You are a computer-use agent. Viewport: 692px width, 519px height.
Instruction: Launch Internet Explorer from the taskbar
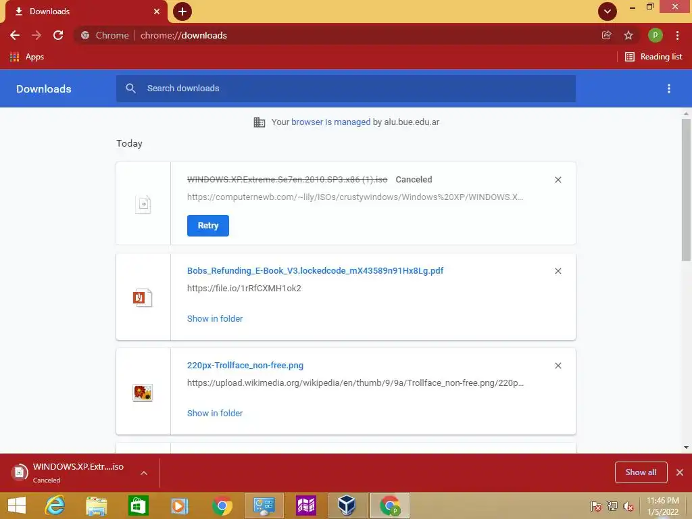pos(55,505)
